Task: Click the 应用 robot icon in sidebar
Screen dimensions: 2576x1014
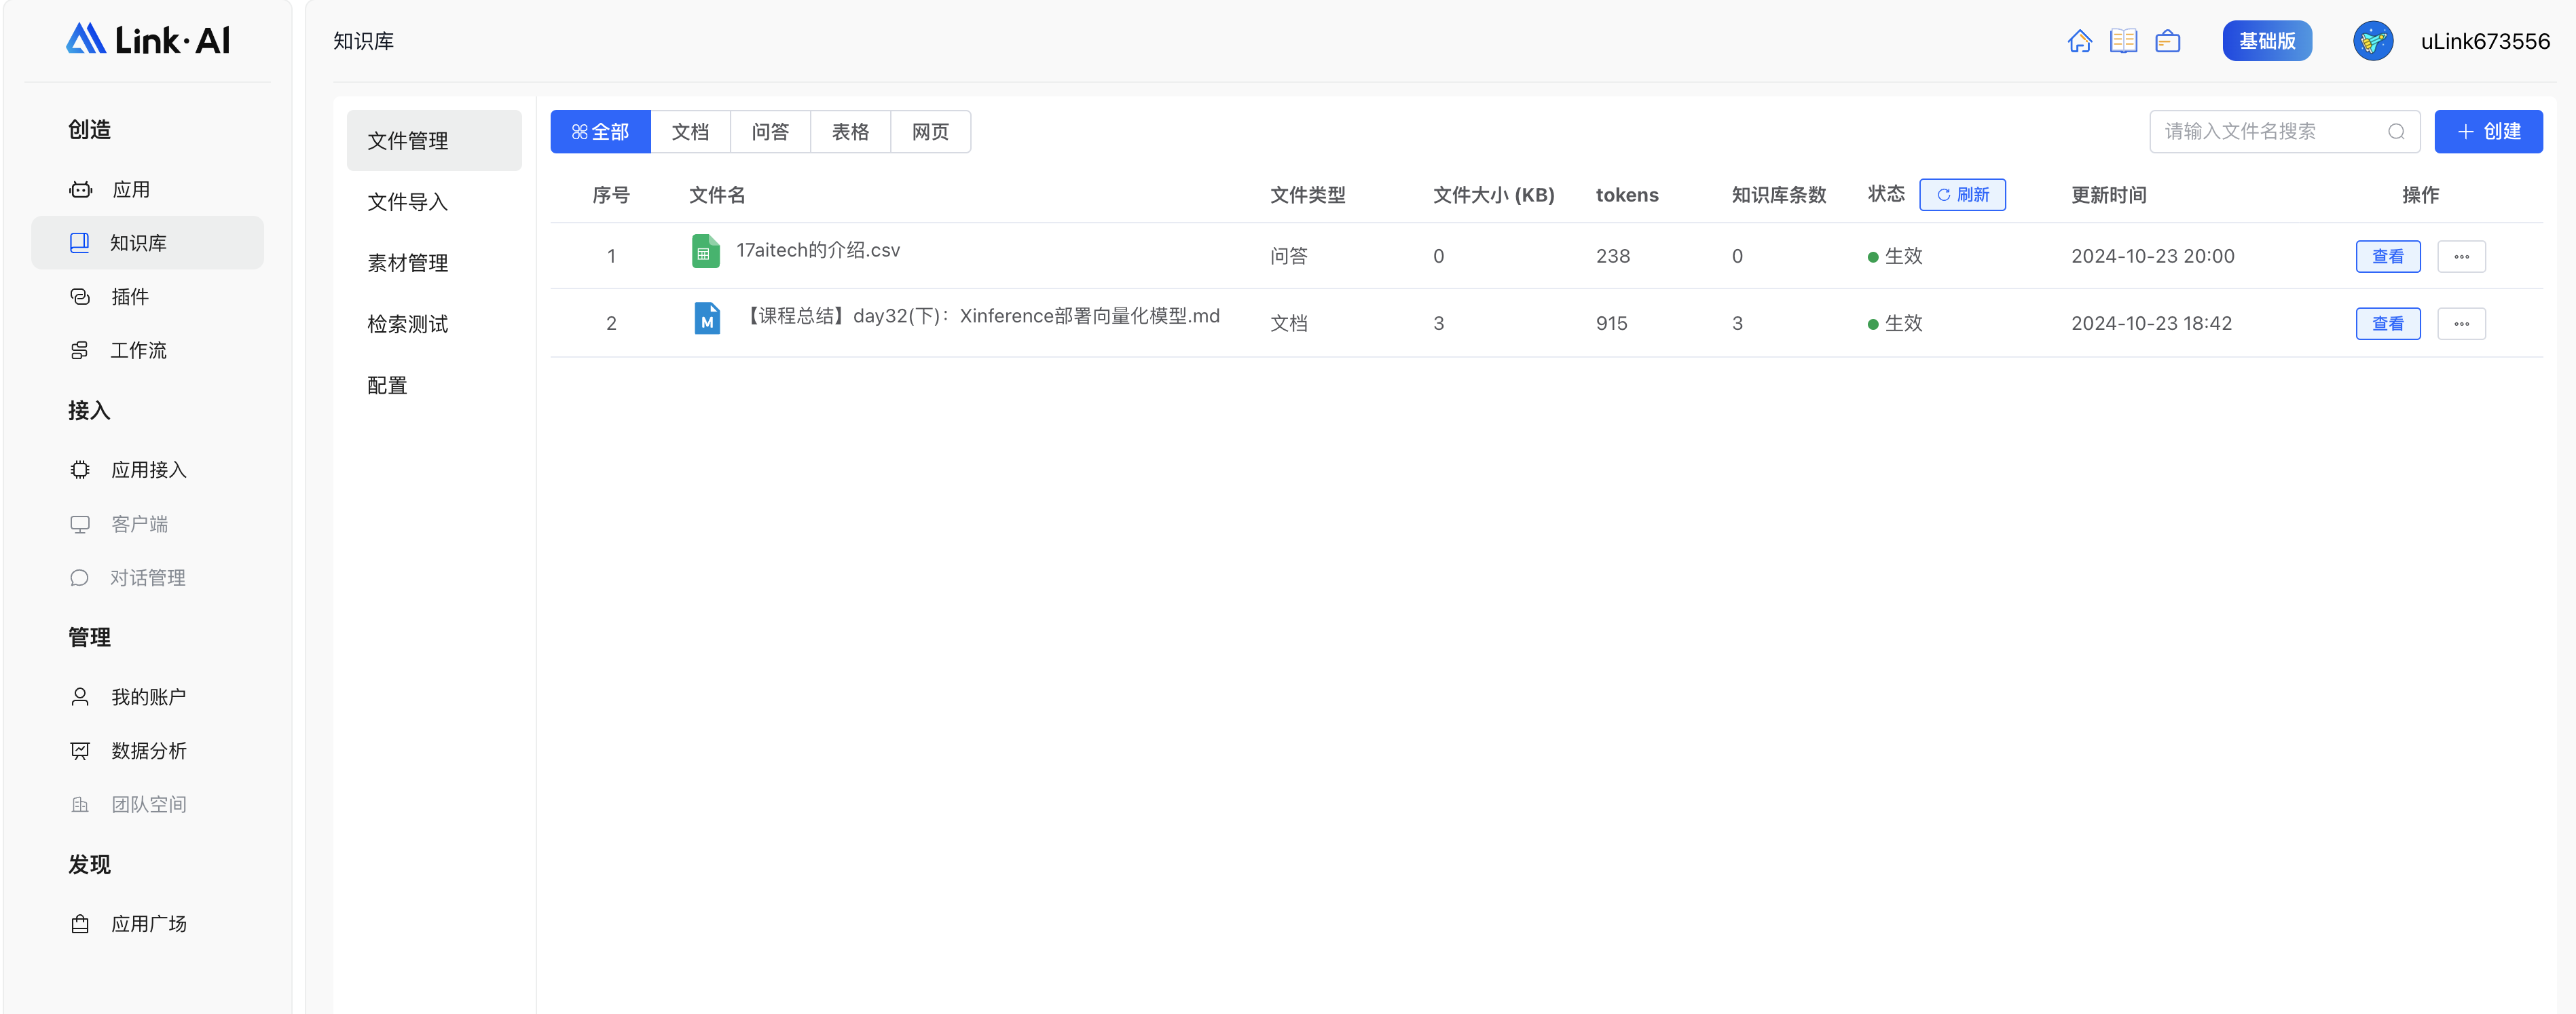Action: point(80,190)
